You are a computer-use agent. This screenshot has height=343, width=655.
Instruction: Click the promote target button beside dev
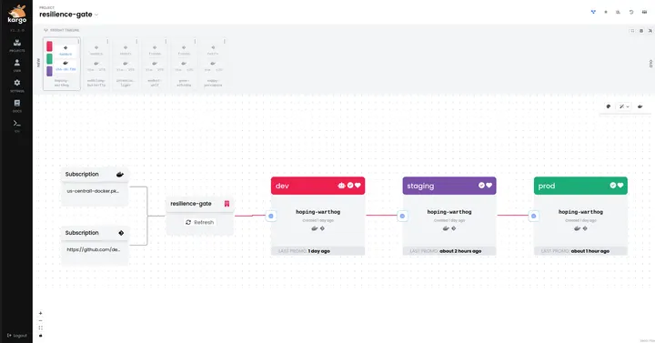tap(271, 216)
